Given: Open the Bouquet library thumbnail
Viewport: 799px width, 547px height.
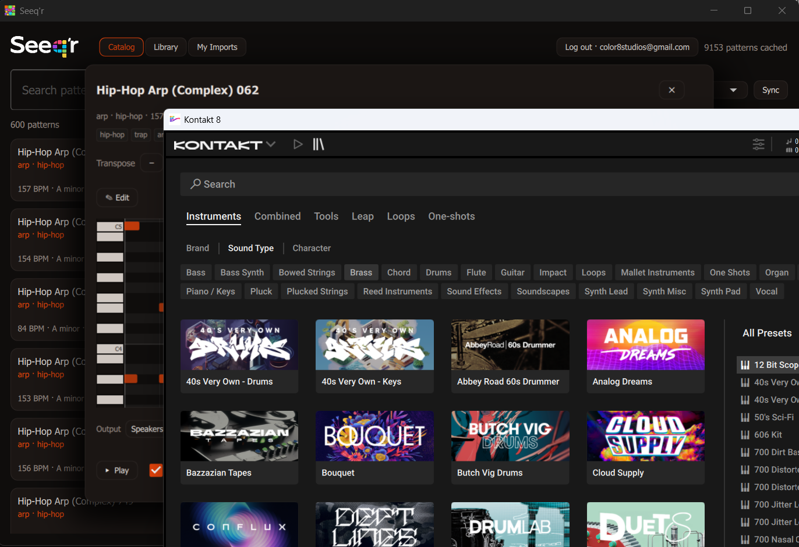Looking at the screenshot, I should 374,436.
